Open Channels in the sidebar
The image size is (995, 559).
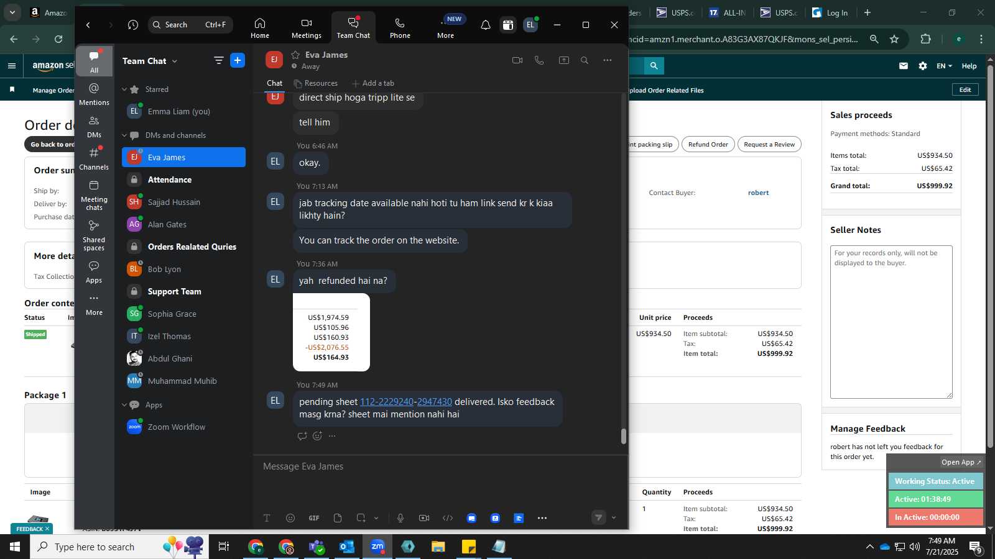pos(94,158)
